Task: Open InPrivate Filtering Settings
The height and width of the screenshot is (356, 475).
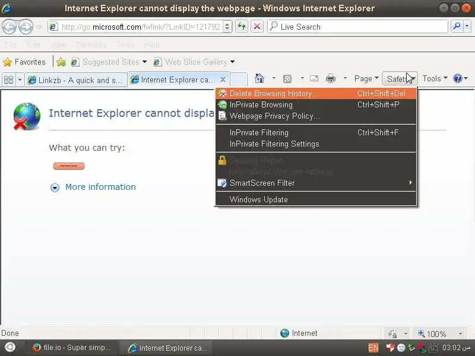Action: (316, 144)
